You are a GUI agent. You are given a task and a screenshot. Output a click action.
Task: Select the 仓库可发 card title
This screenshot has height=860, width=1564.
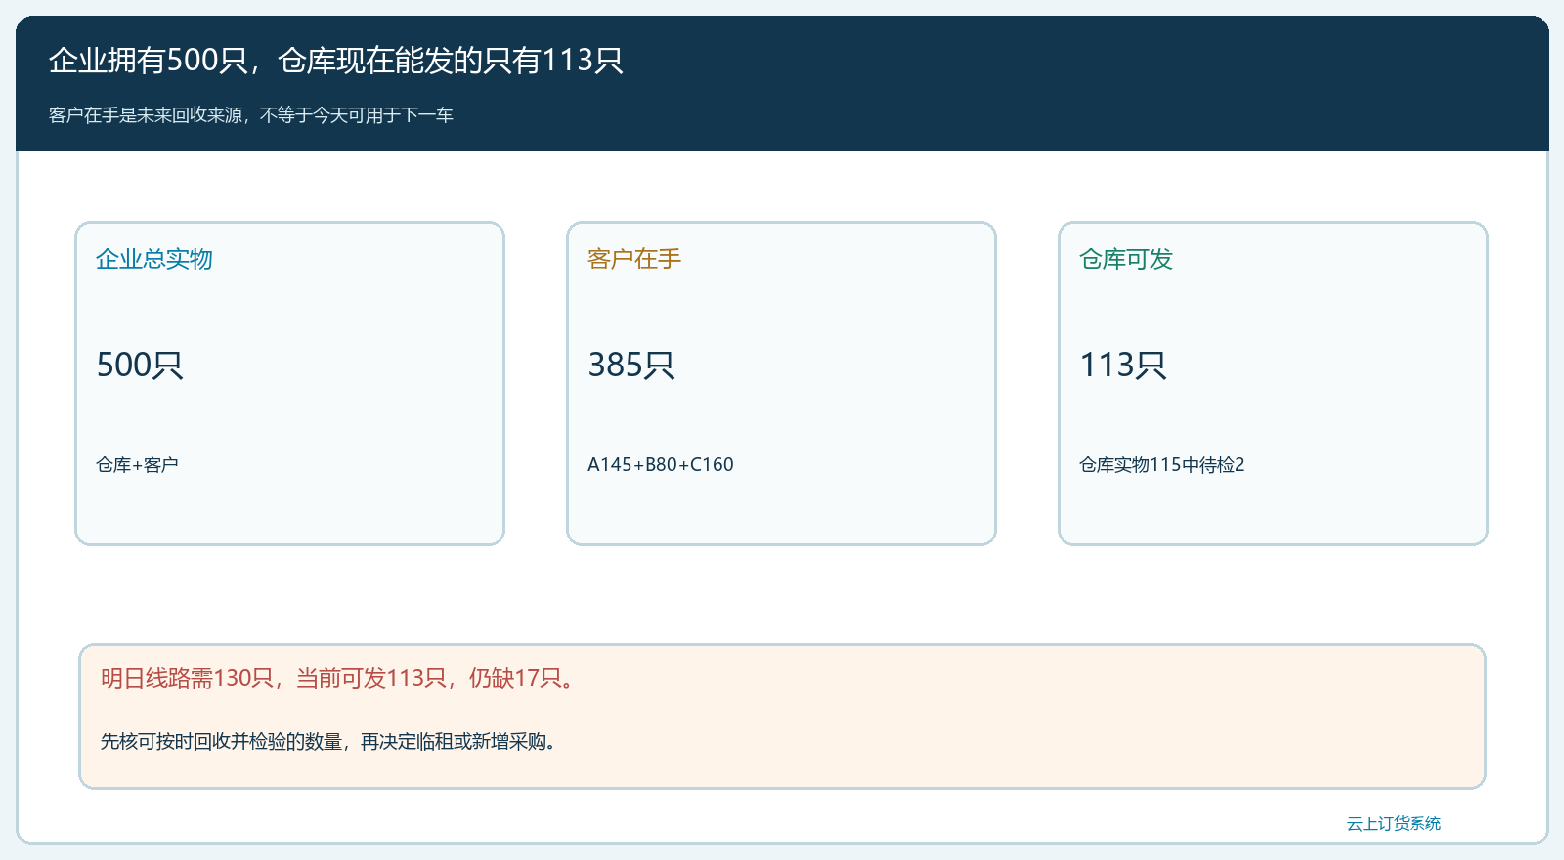[1126, 259]
